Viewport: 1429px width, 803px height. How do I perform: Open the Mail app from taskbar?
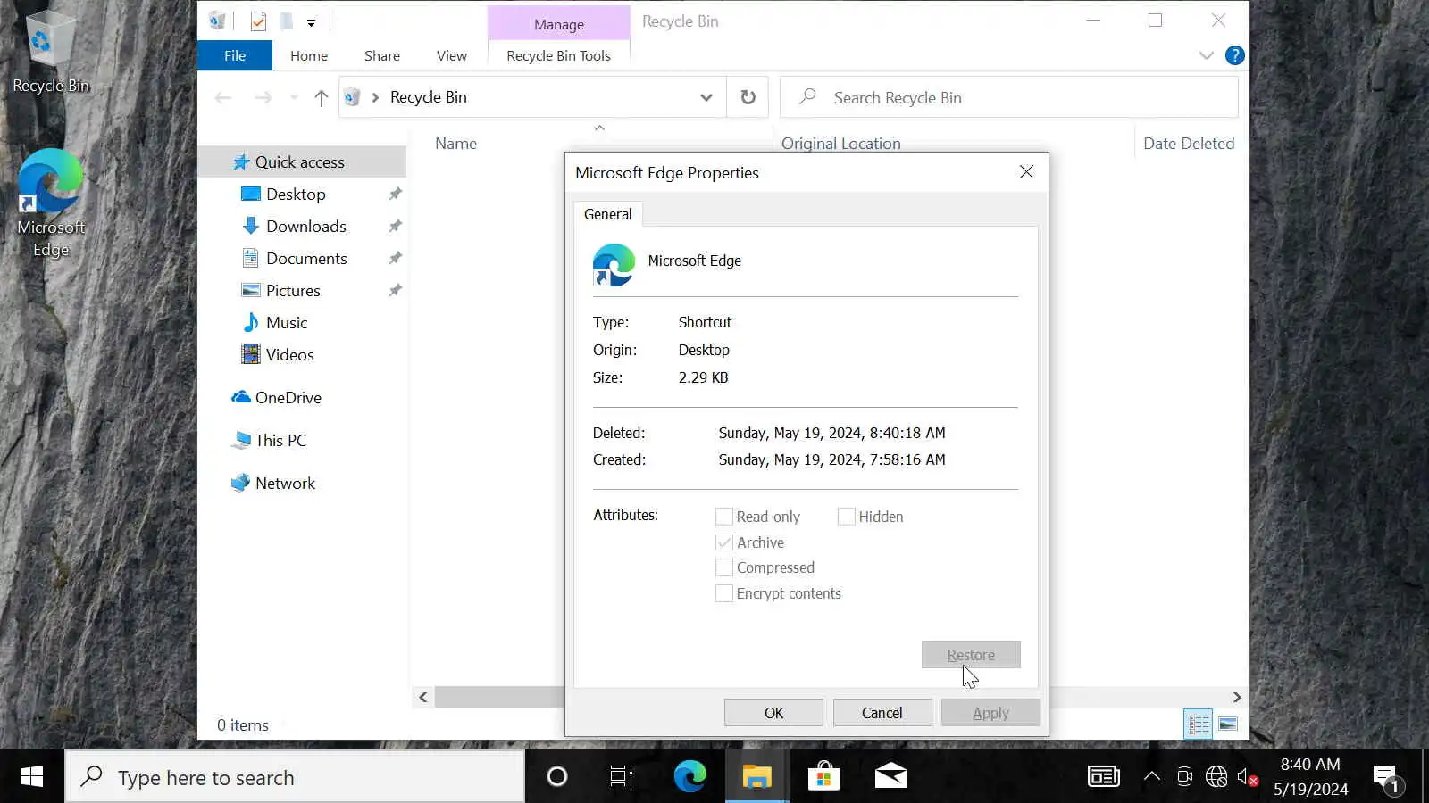(x=890, y=777)
